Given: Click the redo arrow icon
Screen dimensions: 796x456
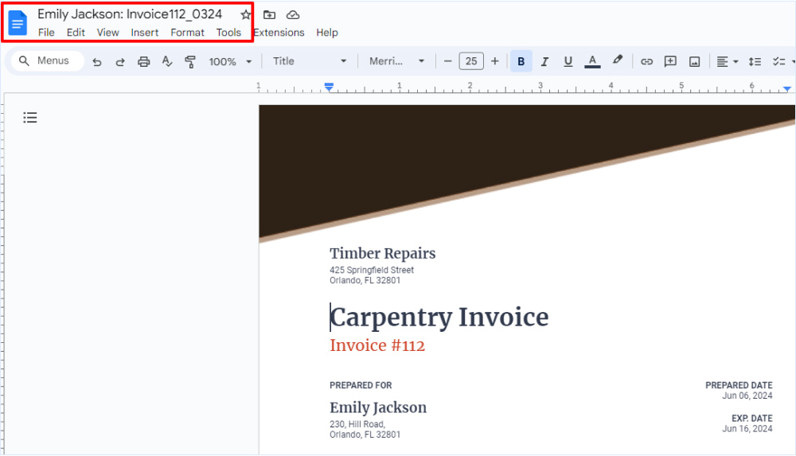Looking at the screenshot, I should 120,61.
